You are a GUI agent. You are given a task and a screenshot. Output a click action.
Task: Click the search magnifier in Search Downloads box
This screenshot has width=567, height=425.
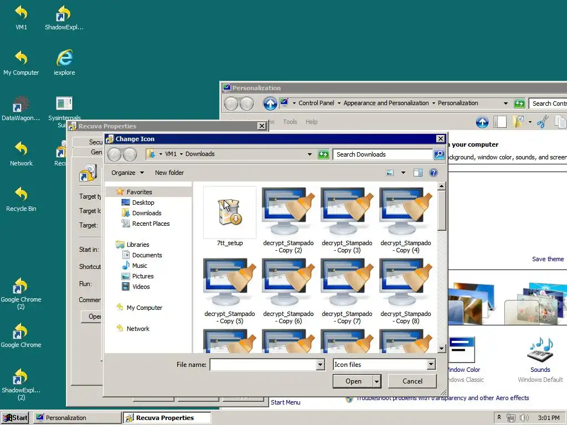439,154
